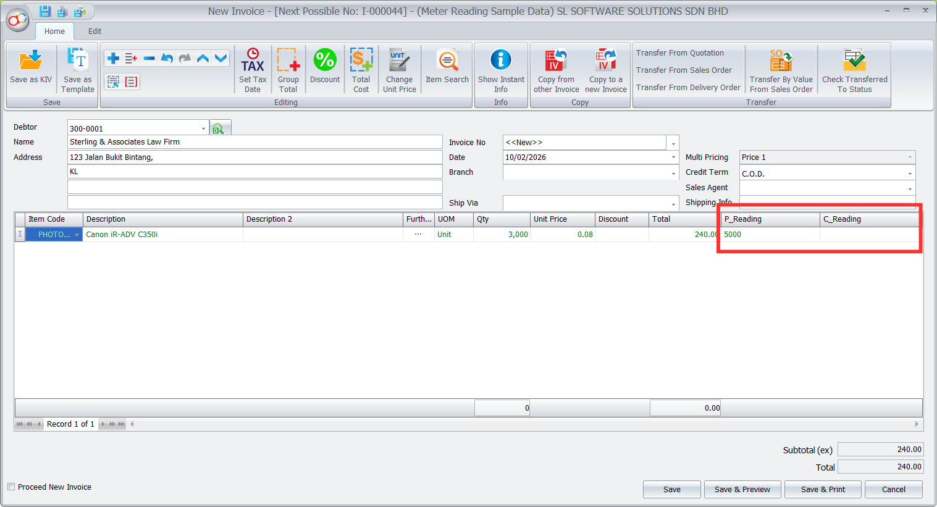937x507 pixels.
Task: Click the Group Total icon
Action: [288, 61]
